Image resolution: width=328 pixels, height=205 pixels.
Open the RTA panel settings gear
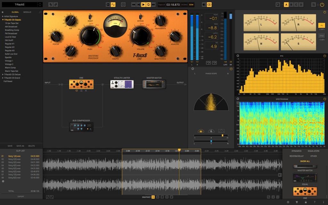238,55
